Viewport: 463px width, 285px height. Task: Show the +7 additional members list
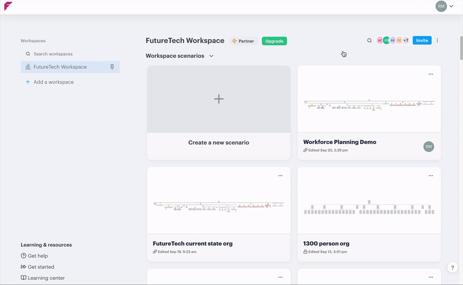point(406,41)
